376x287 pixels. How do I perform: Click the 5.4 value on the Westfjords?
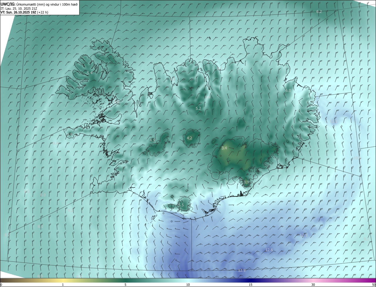coord(90,73)
